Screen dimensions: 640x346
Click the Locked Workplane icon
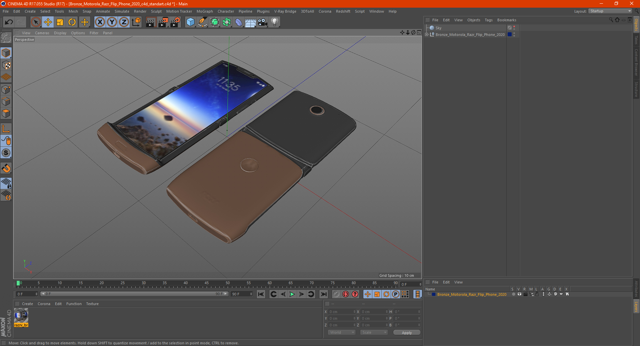[6, 183]
